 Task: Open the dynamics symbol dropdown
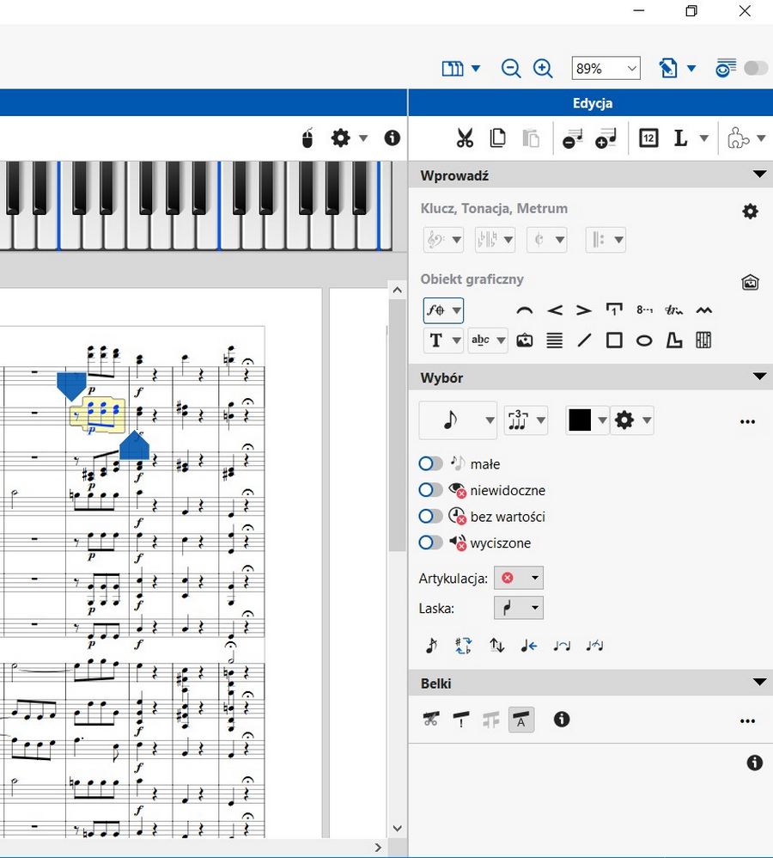pyautogui.click(x=443, y=311)
